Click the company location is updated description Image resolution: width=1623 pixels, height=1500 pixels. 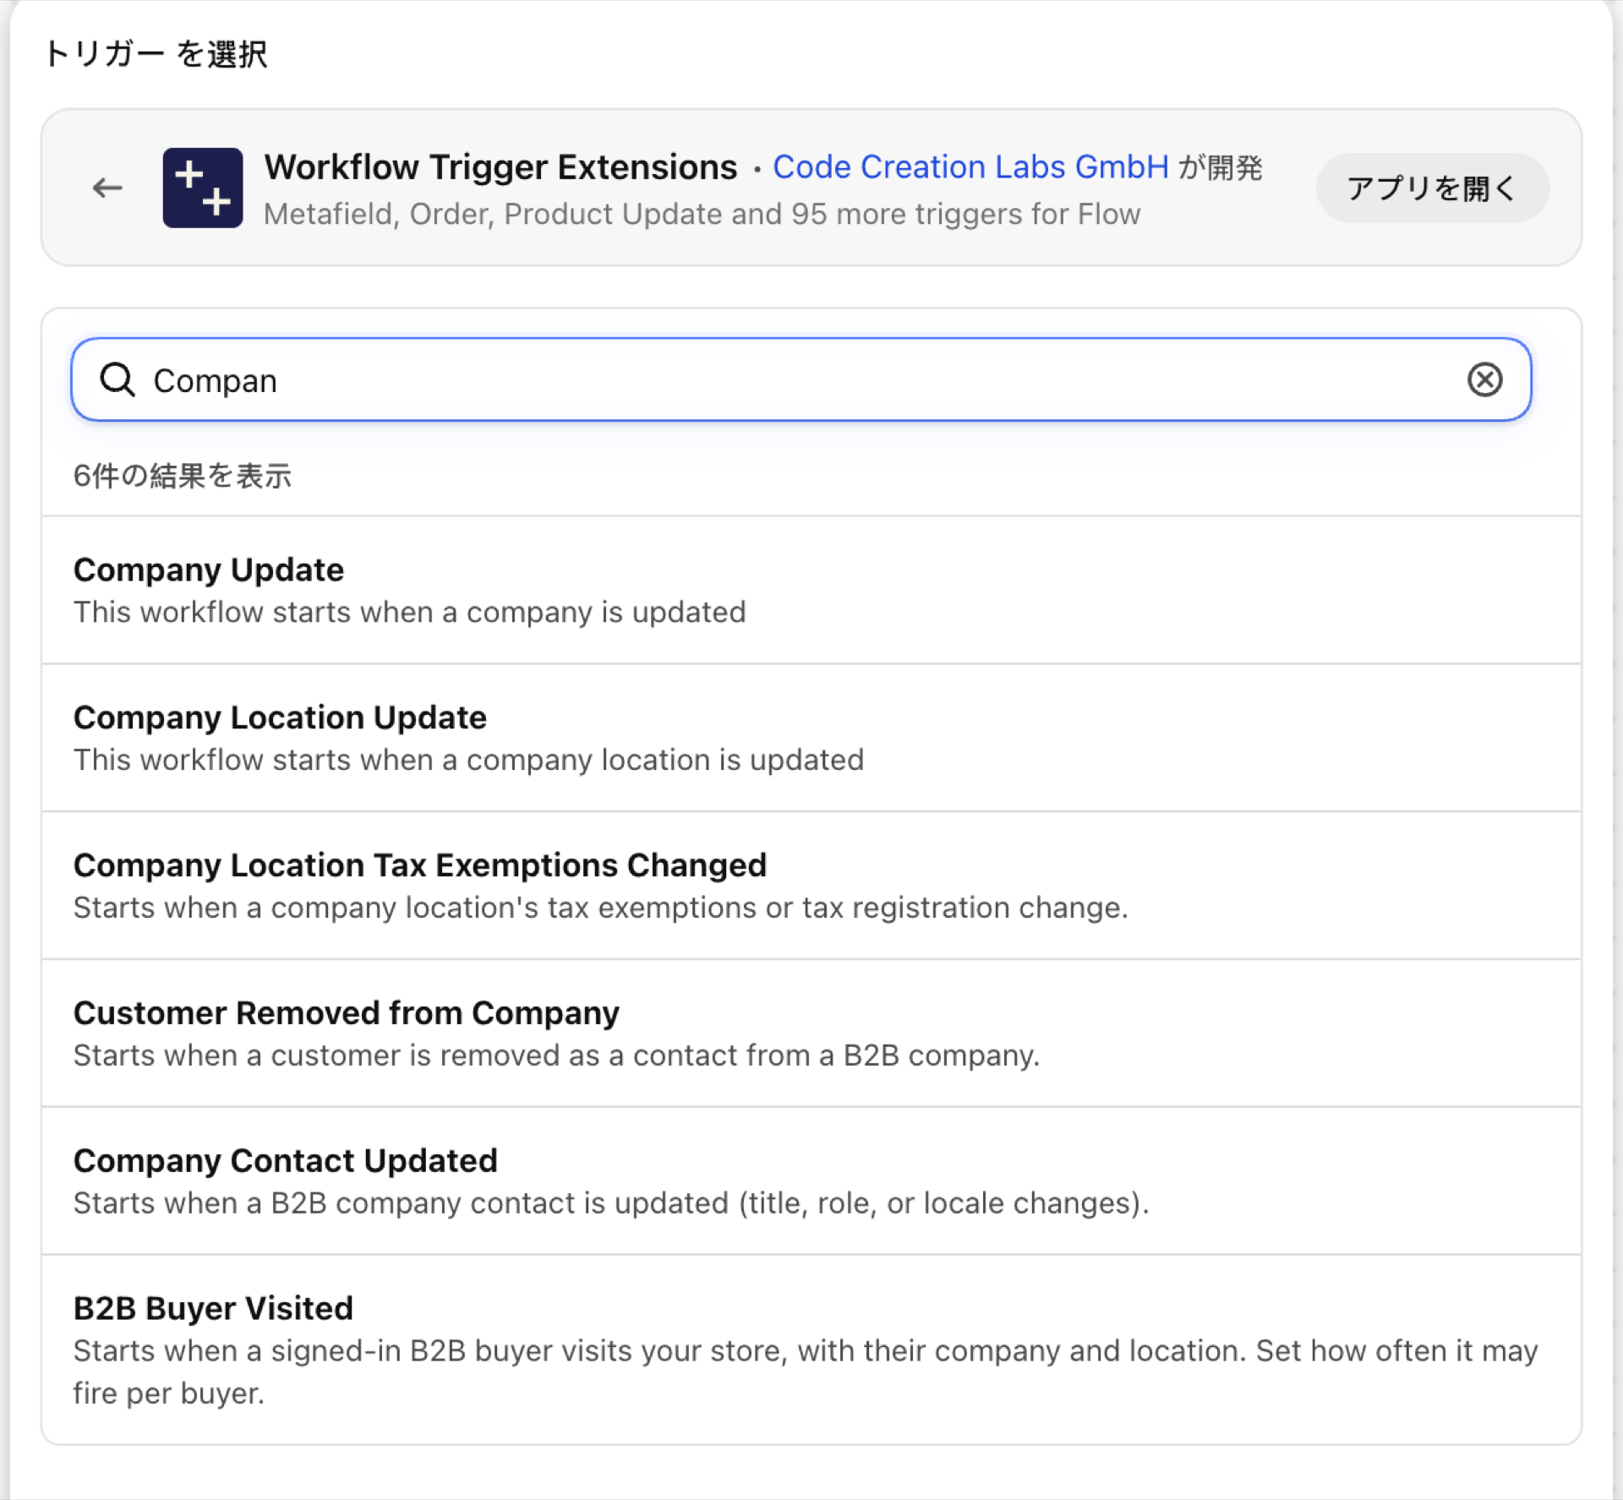468,760
